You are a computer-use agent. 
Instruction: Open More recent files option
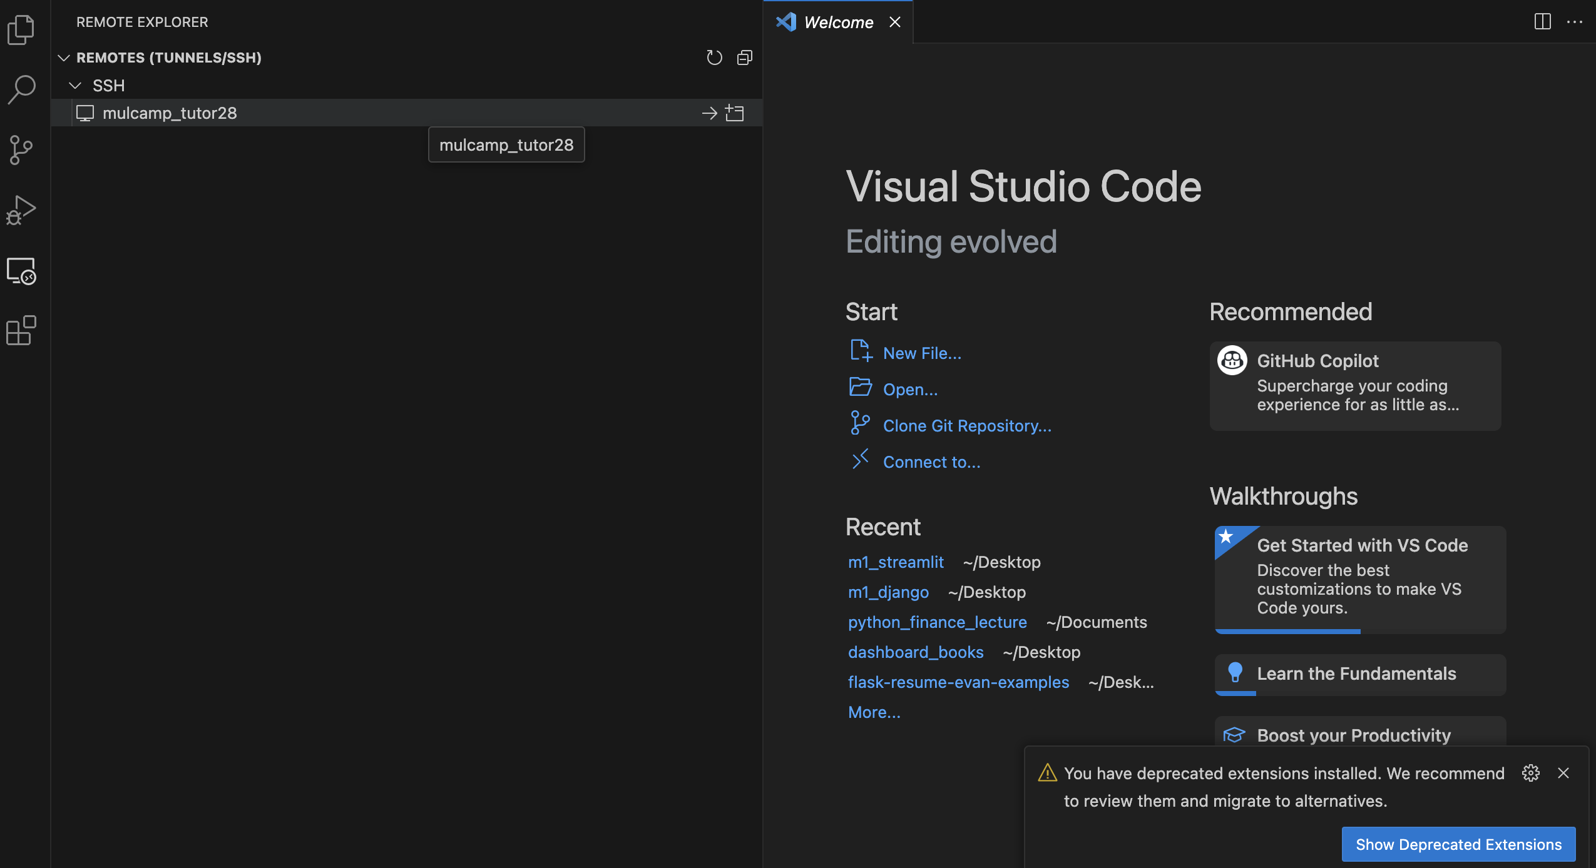(874, 711)
